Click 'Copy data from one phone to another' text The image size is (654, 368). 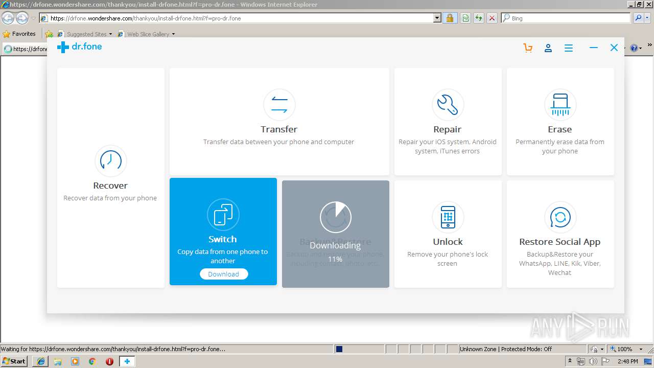pyautogui.click(x=223, y=256)
